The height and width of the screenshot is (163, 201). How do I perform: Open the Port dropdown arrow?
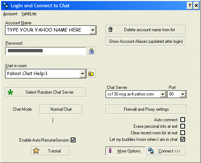182,94
